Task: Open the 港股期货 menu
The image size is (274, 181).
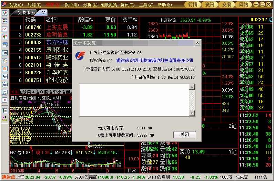Action: point(109,5)
